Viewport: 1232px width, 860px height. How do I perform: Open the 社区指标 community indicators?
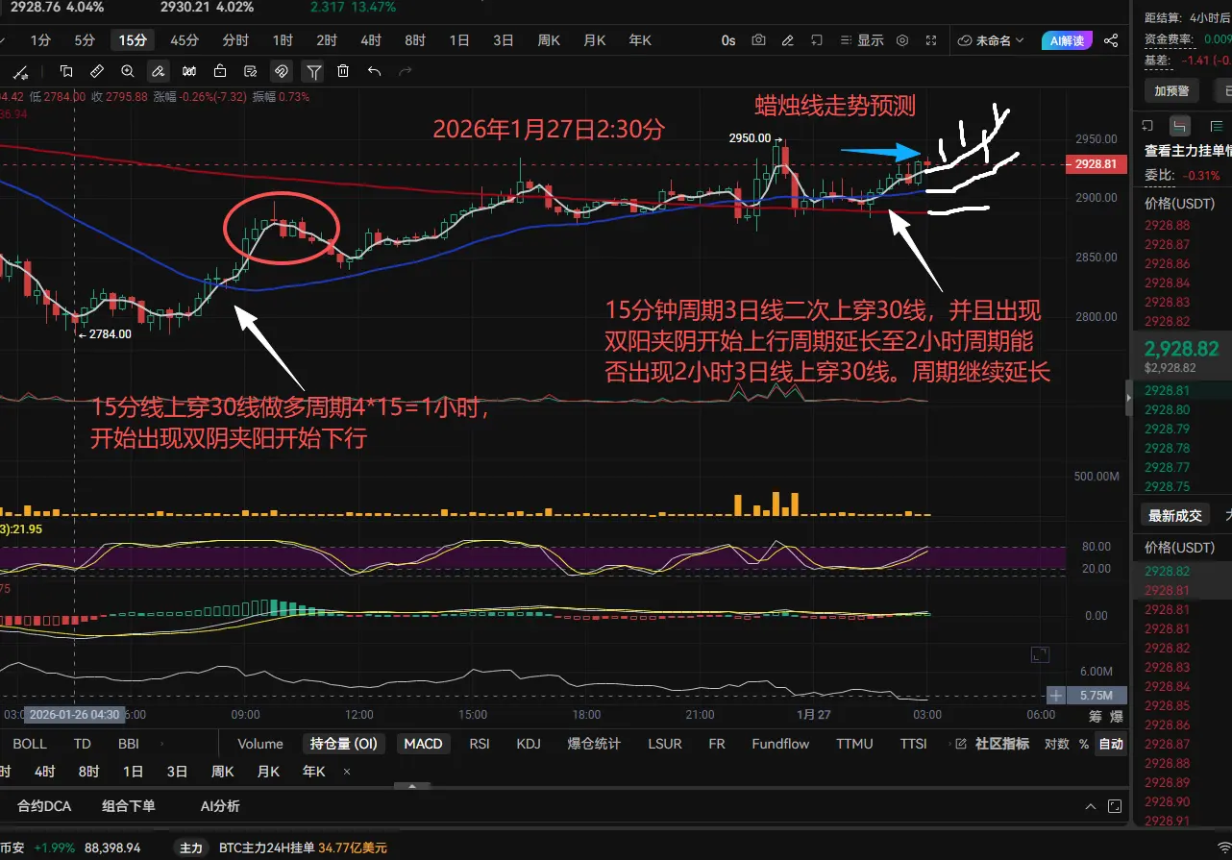1001,744
